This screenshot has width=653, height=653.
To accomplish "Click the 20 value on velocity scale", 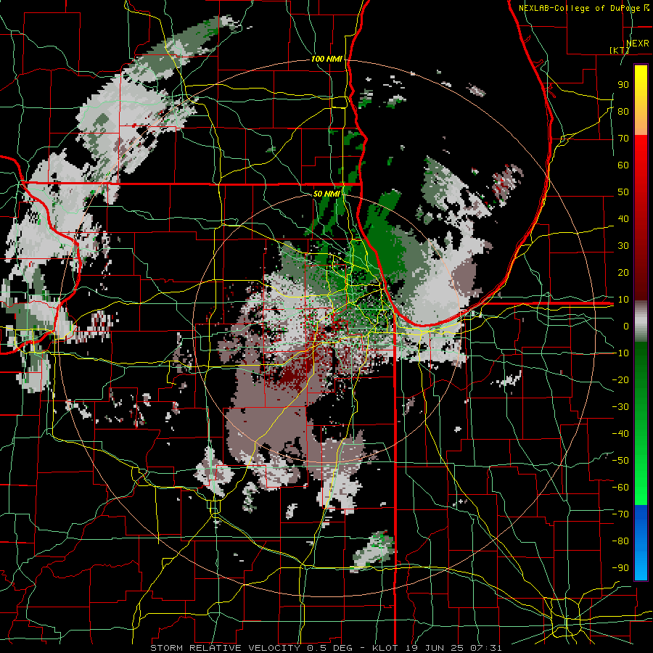I will (623, 272).
